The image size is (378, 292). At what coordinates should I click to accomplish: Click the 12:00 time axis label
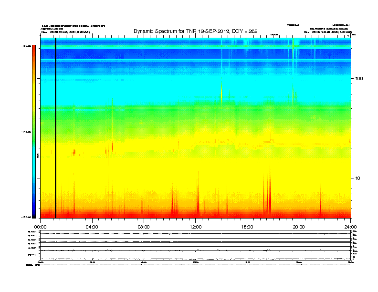coord(196,227)
